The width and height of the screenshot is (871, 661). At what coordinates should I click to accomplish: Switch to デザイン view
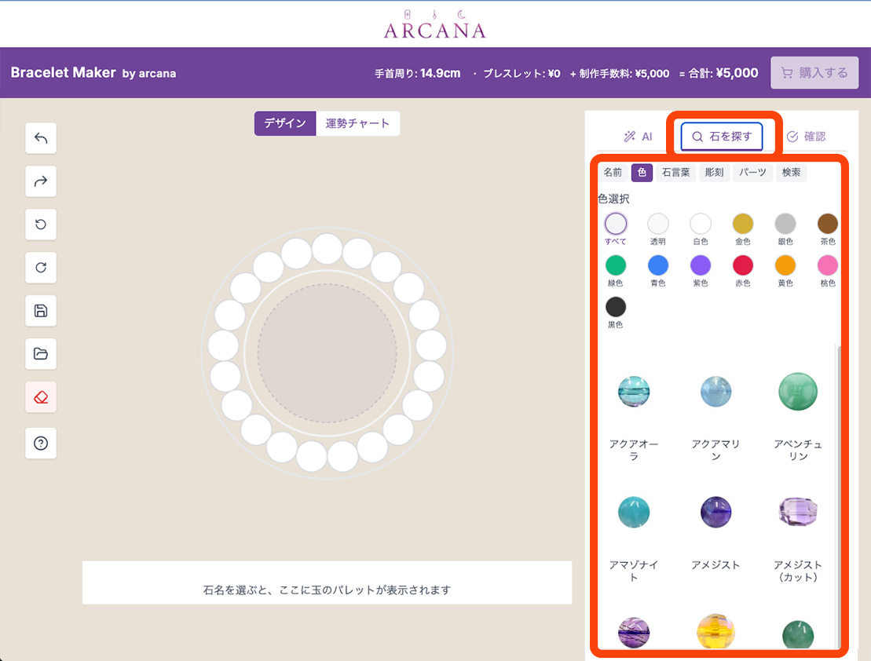[285, 123]
